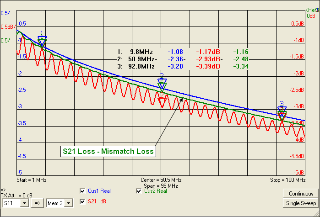Viewport: 320px width, 217px height.
Task: Start a Single Sweep
Action: click(301, 203)
